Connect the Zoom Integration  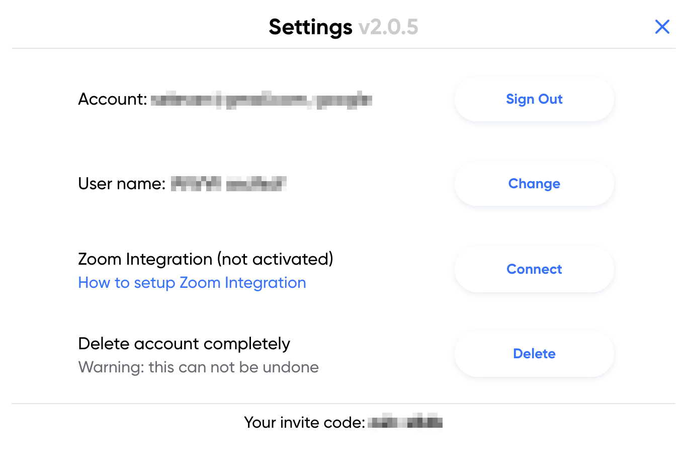click(x=534, y=269)
